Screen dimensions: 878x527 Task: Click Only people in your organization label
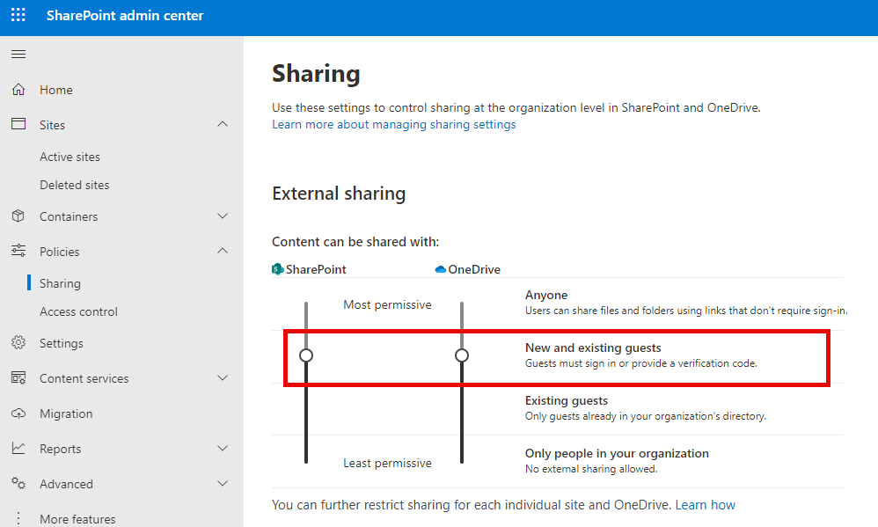coord(617,453)
